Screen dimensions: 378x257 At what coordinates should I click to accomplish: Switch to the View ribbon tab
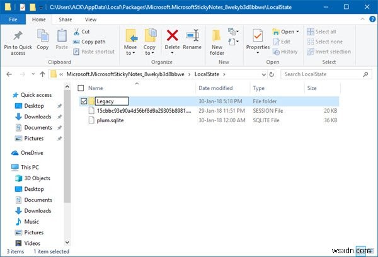[91, 20]
